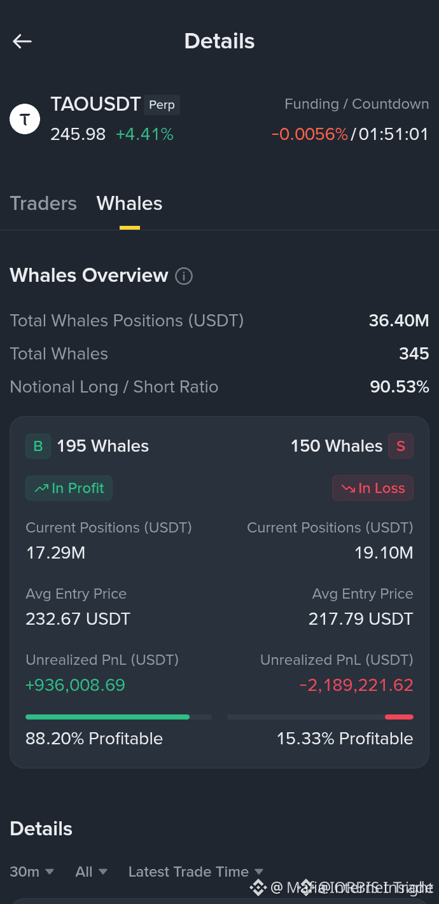Screen dimensions: 439x904
Task: Tap the back arrow icon
Action: point(22,41)
